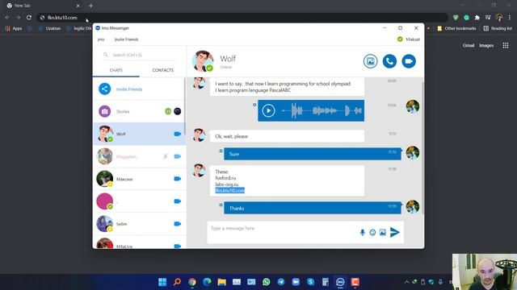The image size is (517, 290).
Task: Click the highlighted fkn.ktu10.com link in chat
Action: pos(229,190)
